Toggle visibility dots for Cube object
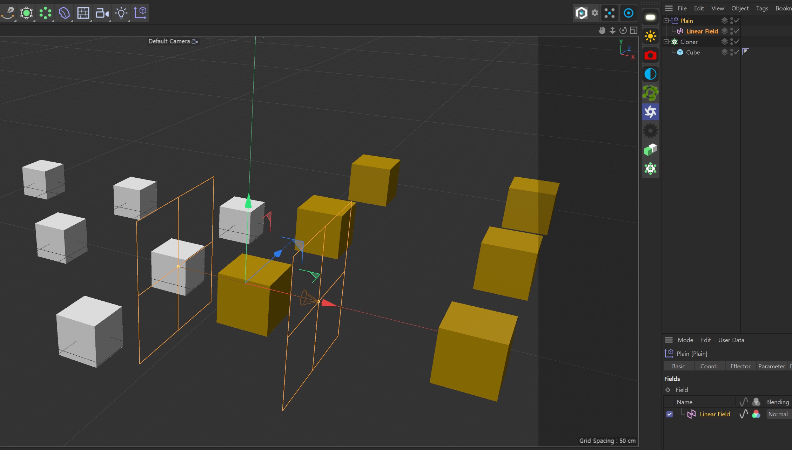Screen dimensions: 792x450 click(732, 52)
